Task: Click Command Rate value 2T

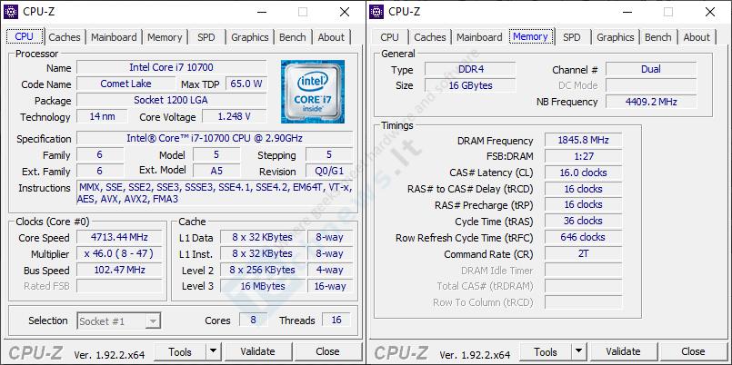Action: (583, 253)
